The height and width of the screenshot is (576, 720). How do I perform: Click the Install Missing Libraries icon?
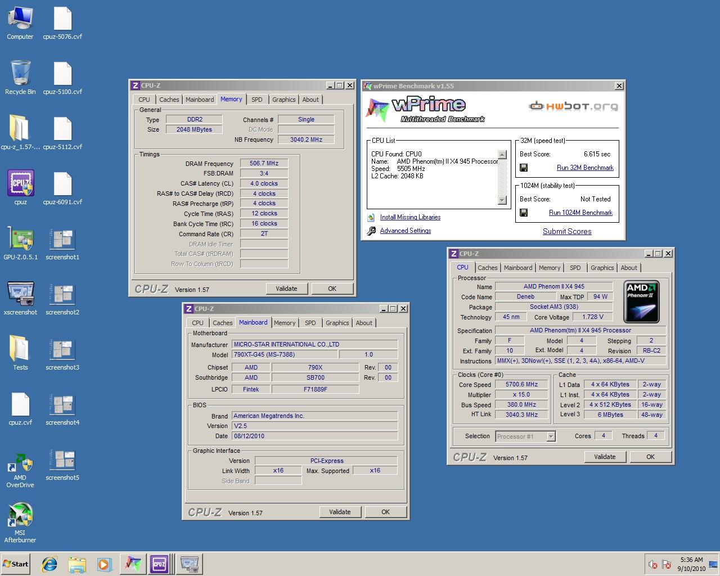click(x=371, y=217)
